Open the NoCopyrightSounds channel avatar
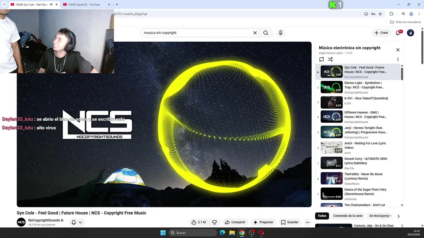The width and height of the screenshot is (424, 238). [21, 222]
